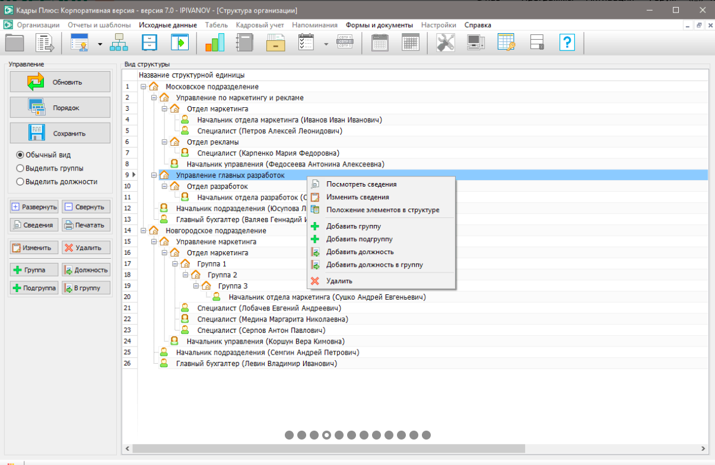The image size is (715, 465).
Task: Choose Посмотреть сведения in context menu
Action: [381, 184]
